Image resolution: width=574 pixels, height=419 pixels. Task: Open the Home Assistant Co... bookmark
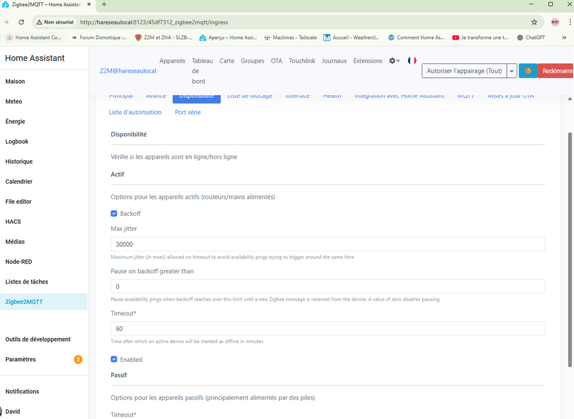coord(34,37)
